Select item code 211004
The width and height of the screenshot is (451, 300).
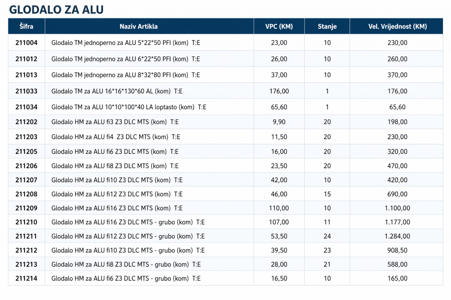[x=26, y=43]
